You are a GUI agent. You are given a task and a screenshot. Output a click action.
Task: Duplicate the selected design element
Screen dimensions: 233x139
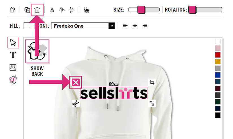point(27,10)
